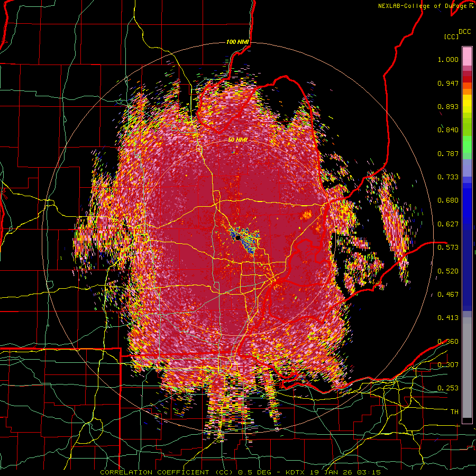Click the 0.253 legend value

[x=448, y=388]
